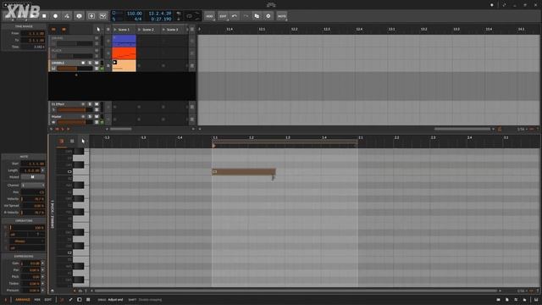This screenshot has width=542, height=305.
Task: Expand the Pressure expression plus button
Action: [x=43, y=291]
